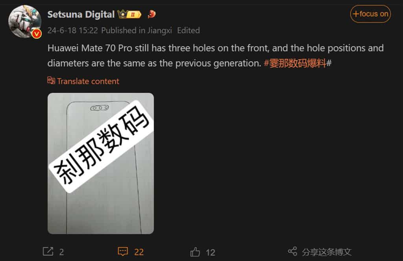
Task: Open the 24-6-18 15:22 timestamp link
Action: pyautogui.click(x=72, y=31)
